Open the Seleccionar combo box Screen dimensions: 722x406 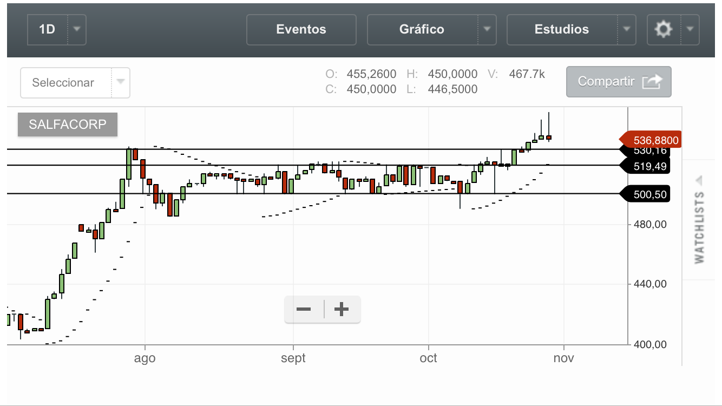(x=75, y=83)
